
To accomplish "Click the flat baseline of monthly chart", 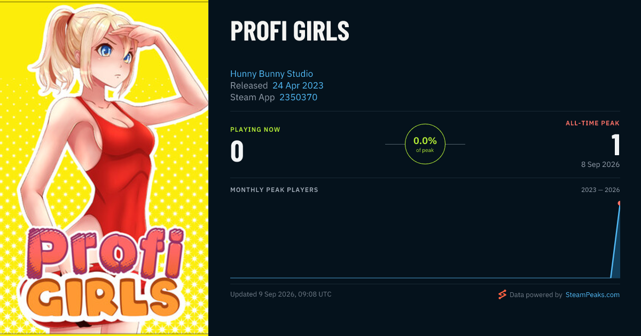I will [420, 277].
